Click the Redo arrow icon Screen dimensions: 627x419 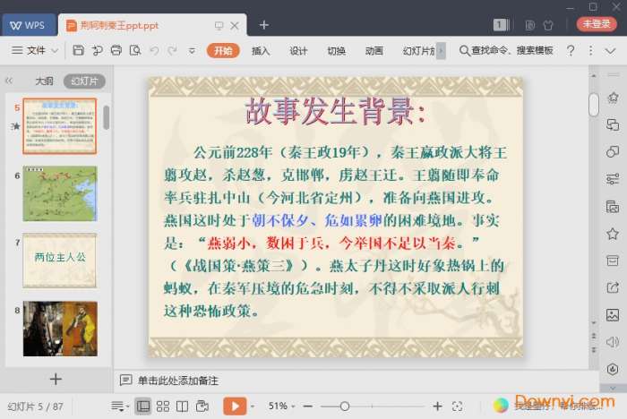tap(172, 50)
